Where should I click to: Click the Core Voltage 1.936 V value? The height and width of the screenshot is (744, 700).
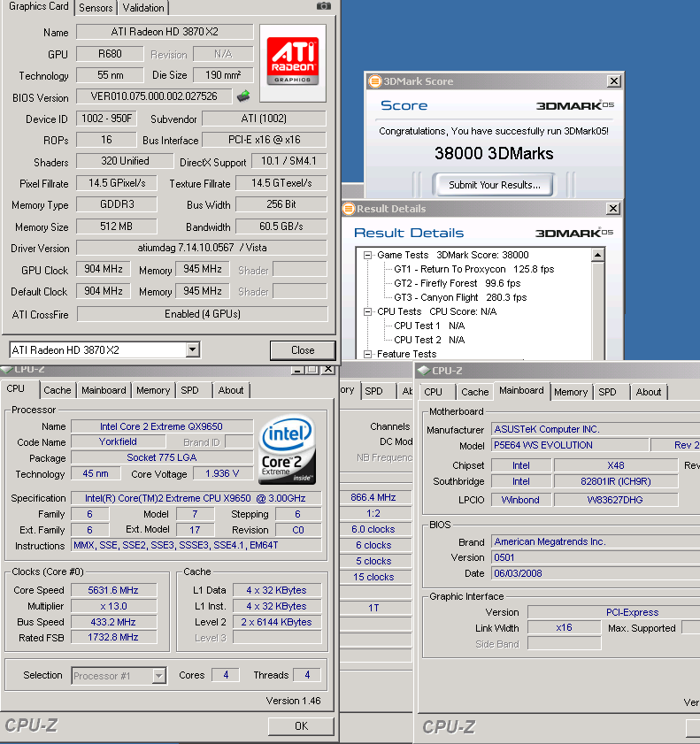click(x=222, y=473)
